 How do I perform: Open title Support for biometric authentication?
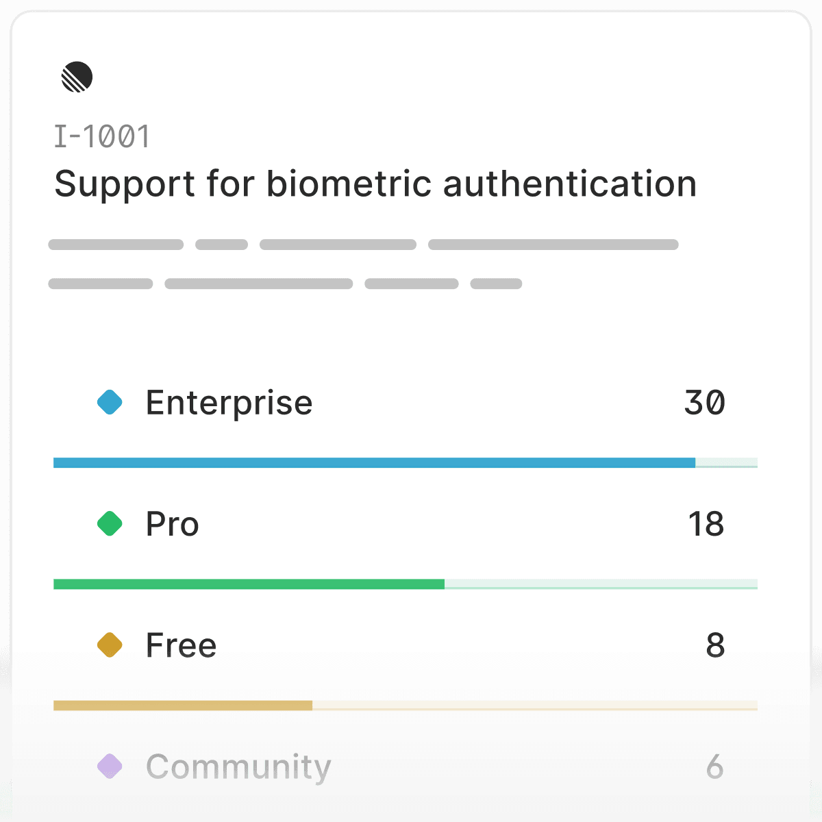[375, 184]
